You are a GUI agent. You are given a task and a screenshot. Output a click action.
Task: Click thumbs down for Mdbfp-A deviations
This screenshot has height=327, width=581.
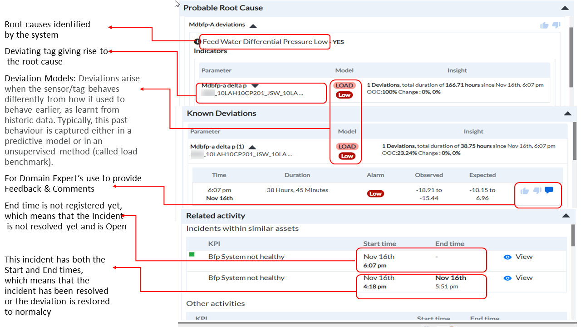coord(556,25)
